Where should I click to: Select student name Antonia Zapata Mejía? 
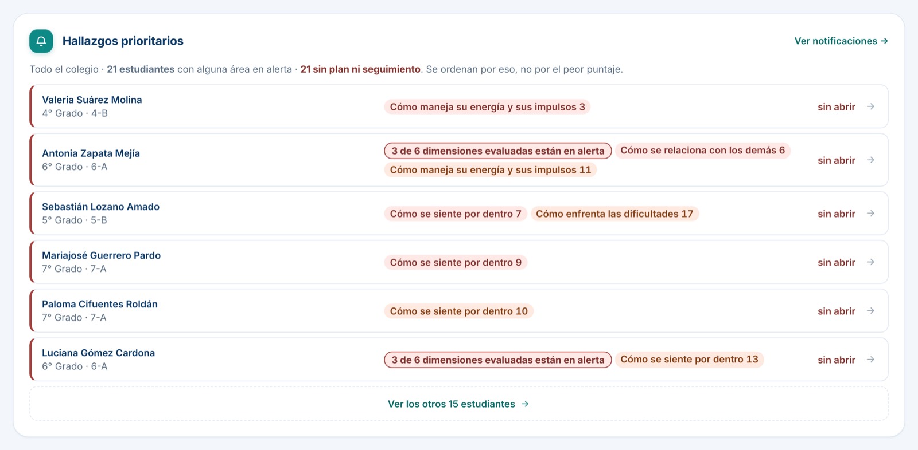(91, 153)
